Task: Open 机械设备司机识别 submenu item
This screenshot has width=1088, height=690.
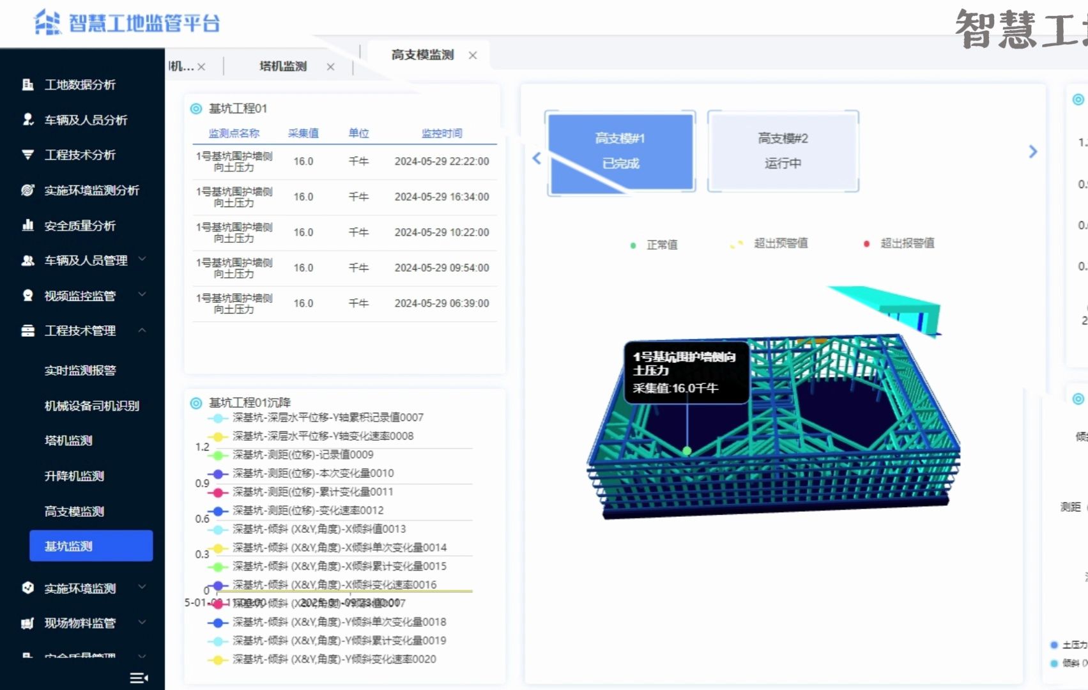Action: [x=91, y=406]
